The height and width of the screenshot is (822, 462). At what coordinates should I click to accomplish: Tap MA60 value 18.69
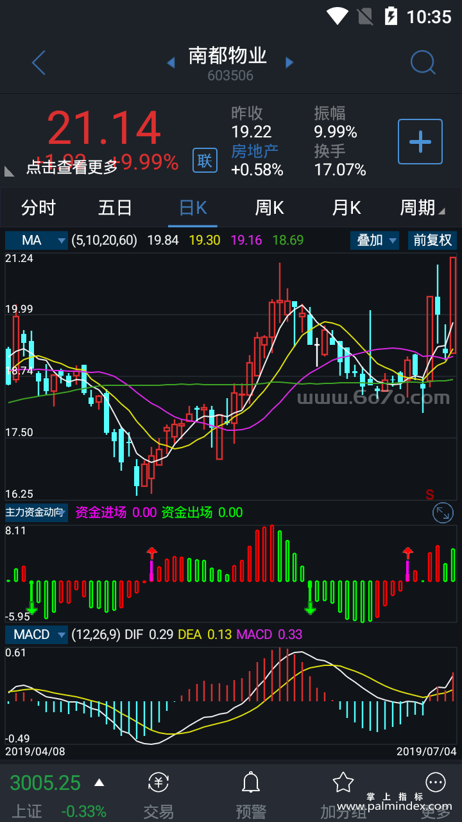tap(288, 240)
